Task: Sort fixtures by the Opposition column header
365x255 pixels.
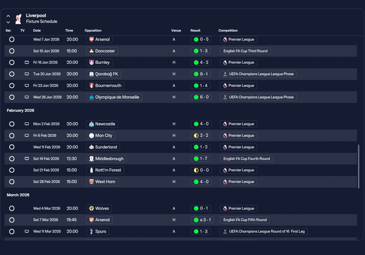Action: coord(93,30)
